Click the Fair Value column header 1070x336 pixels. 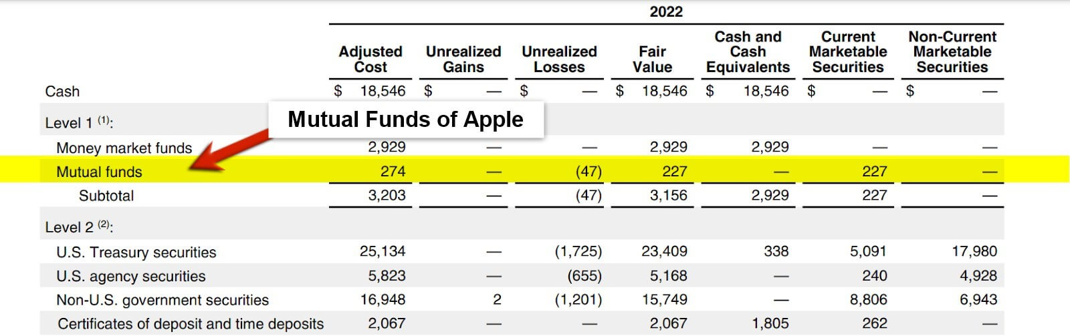(652, 59)
